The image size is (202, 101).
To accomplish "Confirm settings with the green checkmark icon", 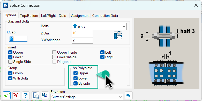I will (x=7, y=95).
